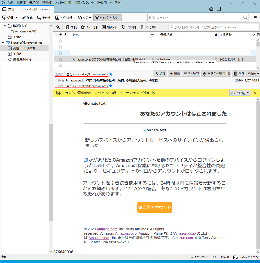This screenshot has height=263, width=260.
Task: Open the メッセージ menu
Action: point(63,3)
